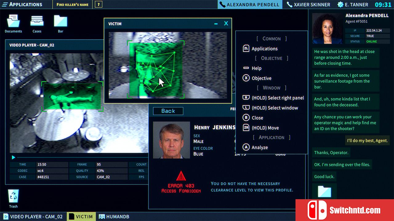
Task: Click the ONLINE status value
Action: 377,41
